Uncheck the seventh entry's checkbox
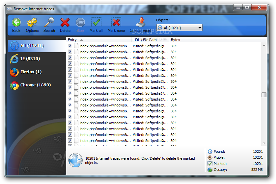 pos(70,81)
